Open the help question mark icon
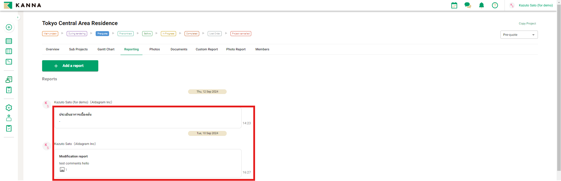 coord(495,5)
